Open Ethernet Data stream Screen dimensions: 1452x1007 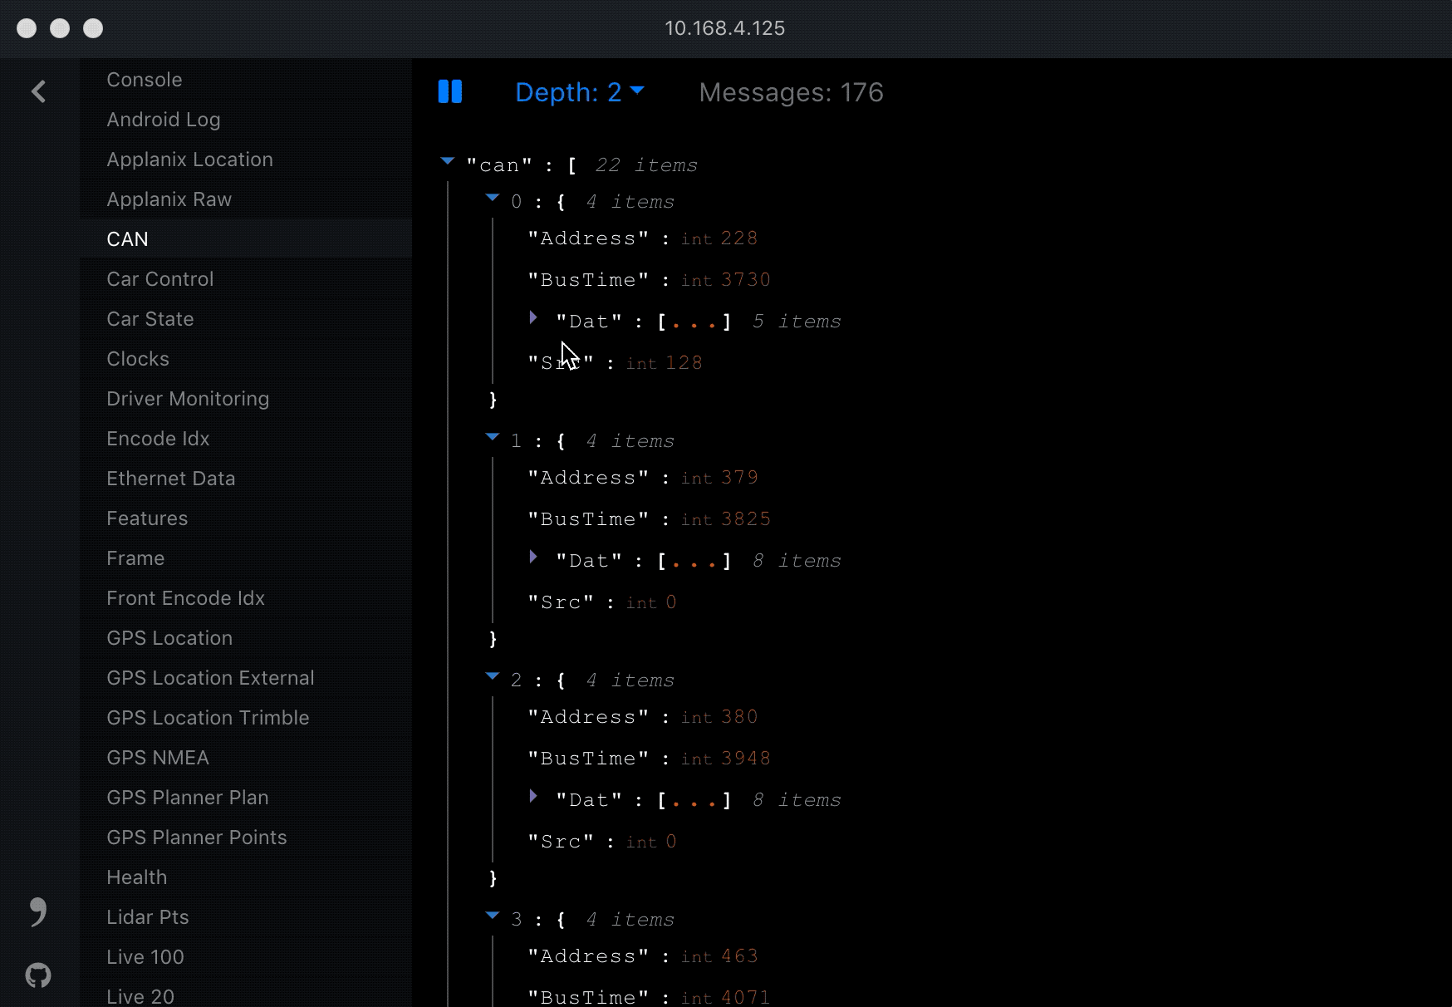click(246, 479)
